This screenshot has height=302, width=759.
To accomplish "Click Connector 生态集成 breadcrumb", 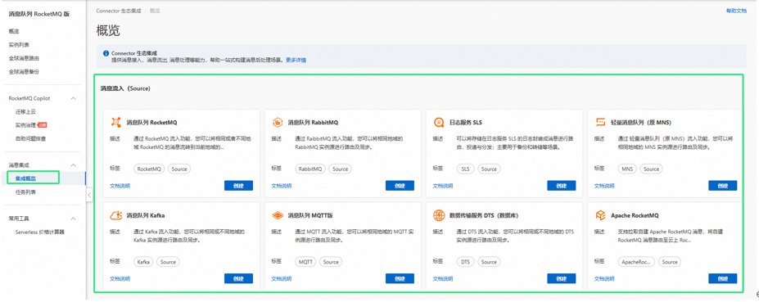I will tap(119, 11).
